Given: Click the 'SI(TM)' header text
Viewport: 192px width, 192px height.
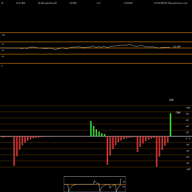Looking at the screenshot, I should coord(73,3).
